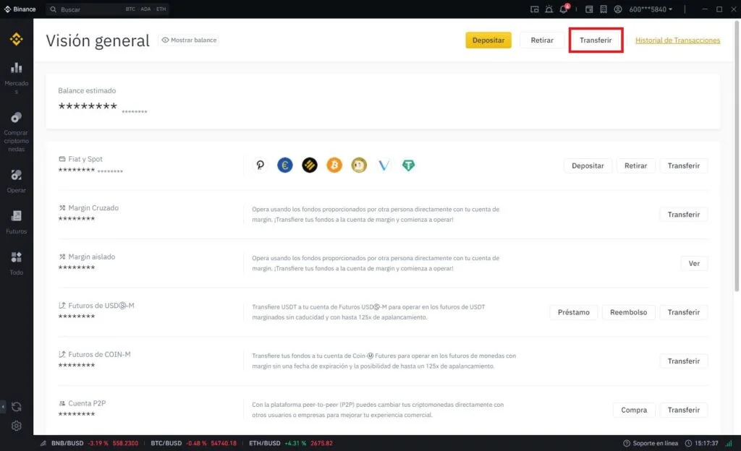Open the price alert icon
Image resolution: width=741 pixels, height=451 pixels.
(549, 9)
